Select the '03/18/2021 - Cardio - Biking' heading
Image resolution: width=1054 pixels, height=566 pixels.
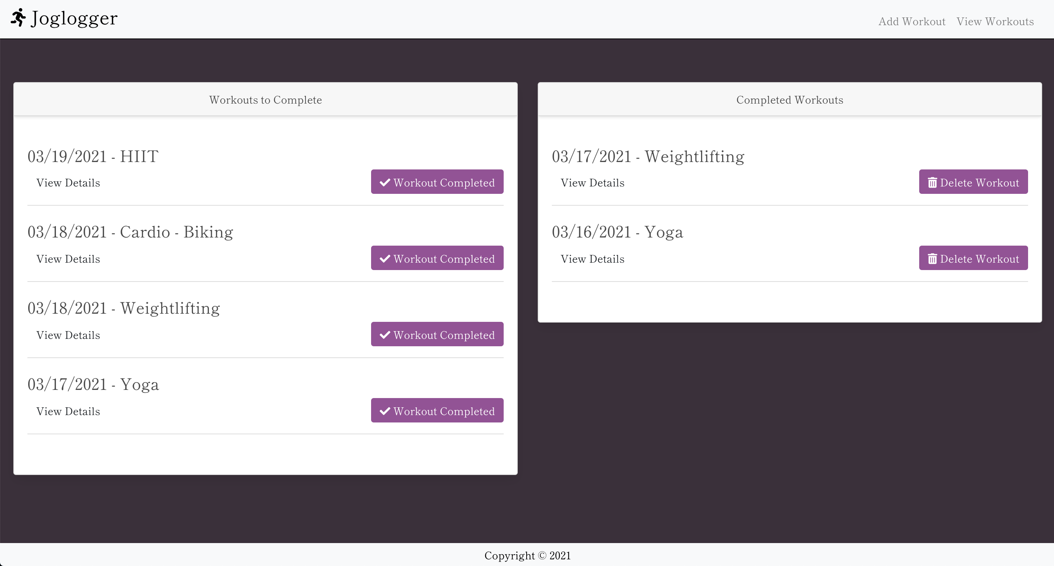tap(130, 232)
